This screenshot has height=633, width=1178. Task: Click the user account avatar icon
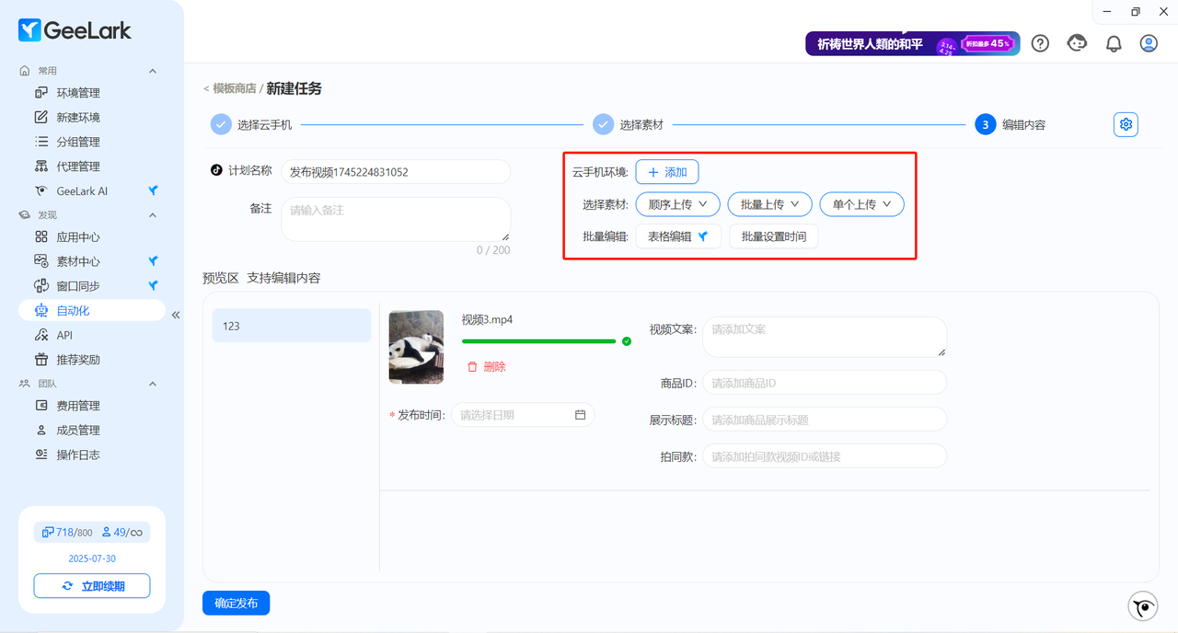1149,43
